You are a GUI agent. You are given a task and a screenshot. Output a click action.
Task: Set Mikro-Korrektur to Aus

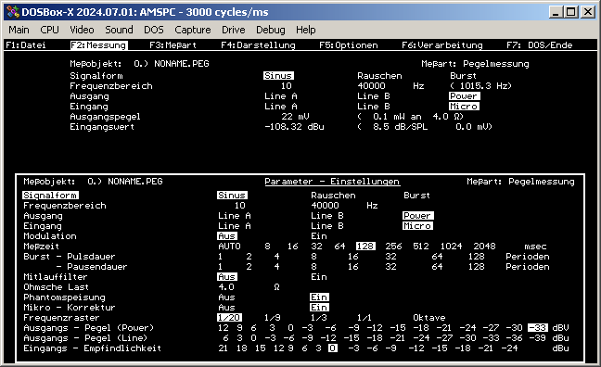[226, 308]
